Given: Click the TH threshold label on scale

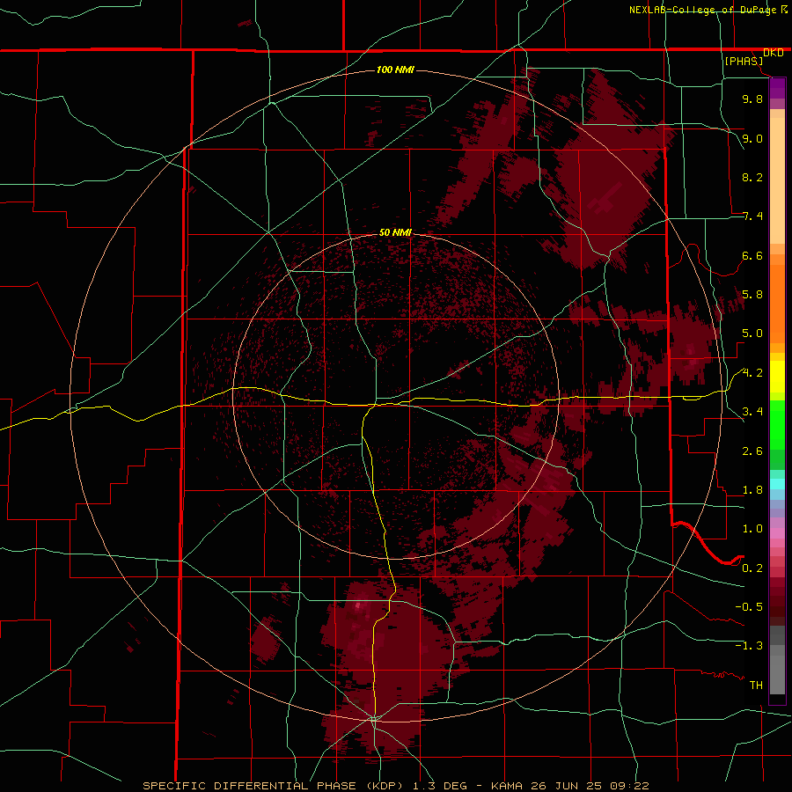Looking at the screenshot, I should tap(756, 686).
